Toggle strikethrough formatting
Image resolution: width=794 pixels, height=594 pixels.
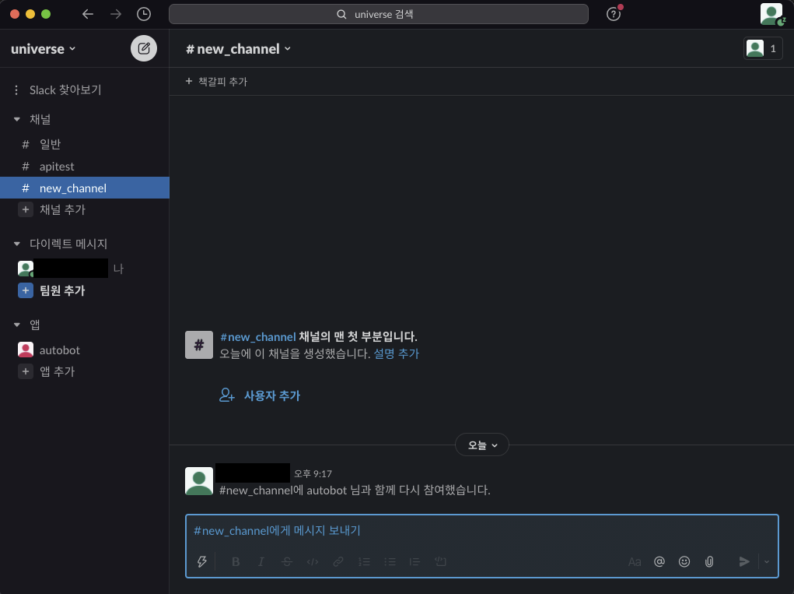point(287,561)
